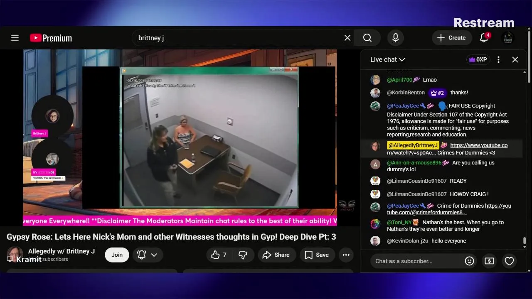The width and height of the screenshot is (532, 299).
Task: Click @Toni_NY username in chat
Action: 399,222
